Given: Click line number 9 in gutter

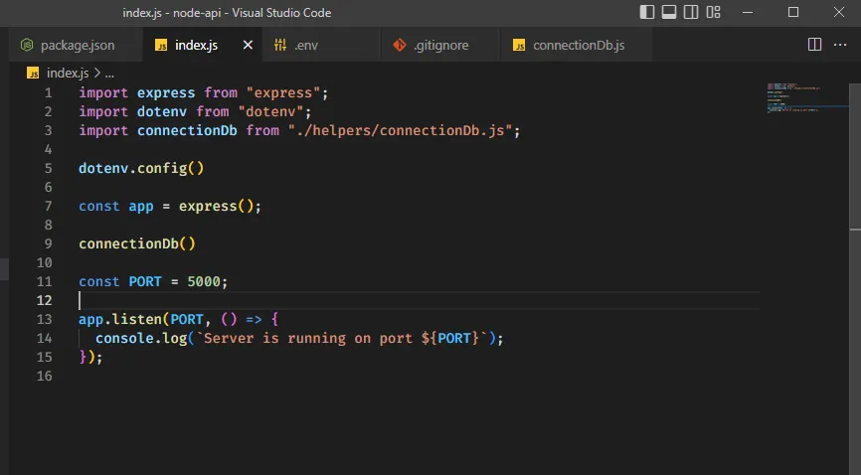Looking at the screenshot, I should (x=49, y=243).
